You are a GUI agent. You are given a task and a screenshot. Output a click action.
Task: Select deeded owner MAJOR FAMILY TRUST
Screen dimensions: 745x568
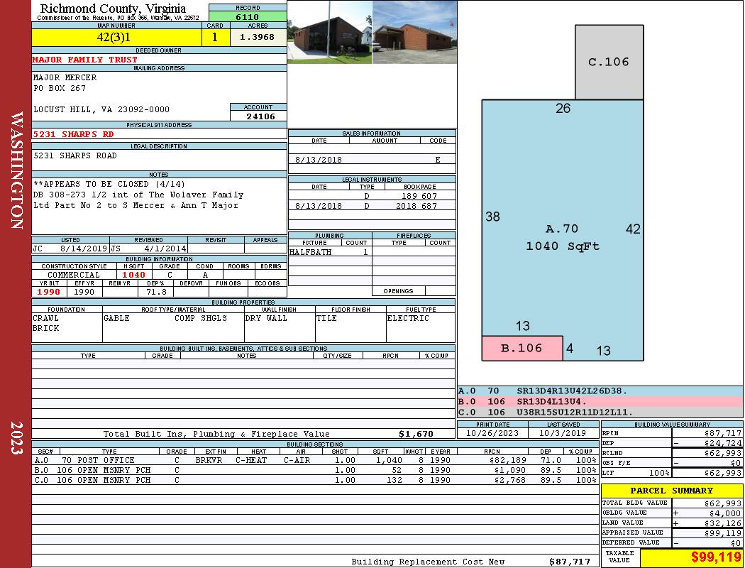pos(85,60)
